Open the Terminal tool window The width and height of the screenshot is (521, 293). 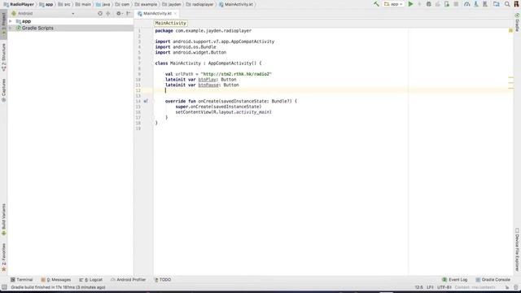point(22,280)
